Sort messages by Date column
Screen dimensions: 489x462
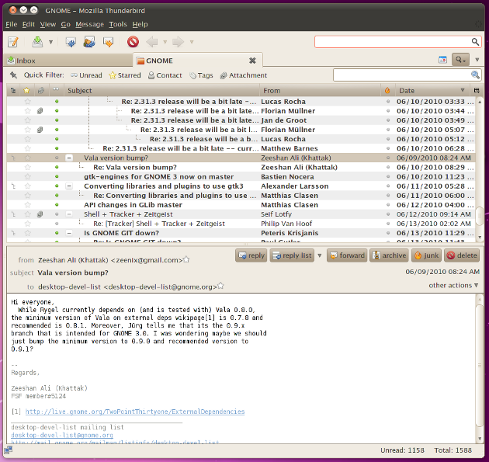[432, 91]
